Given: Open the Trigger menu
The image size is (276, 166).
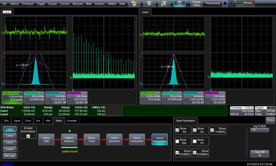Looking at the screenshot, I should (x=41, y=4).
